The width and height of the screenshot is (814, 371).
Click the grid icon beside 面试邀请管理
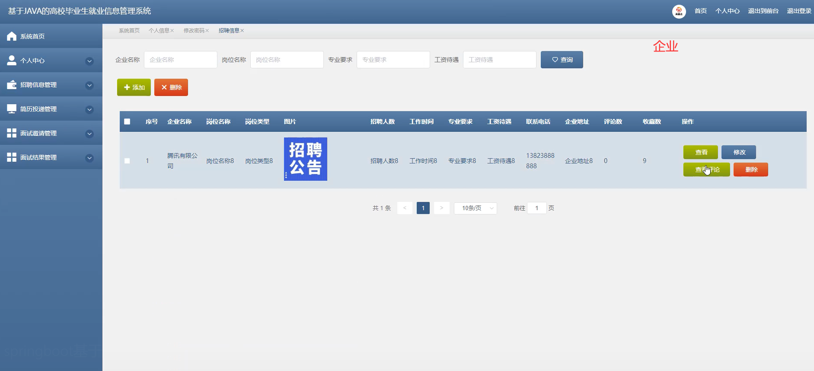click(x=12, y=133)
